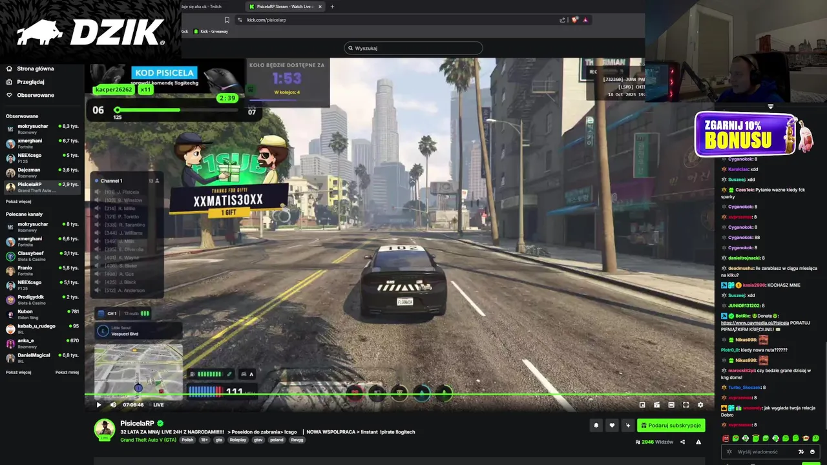Click the ZGARNIJ 10% BONUSU banner

[746, 134]
